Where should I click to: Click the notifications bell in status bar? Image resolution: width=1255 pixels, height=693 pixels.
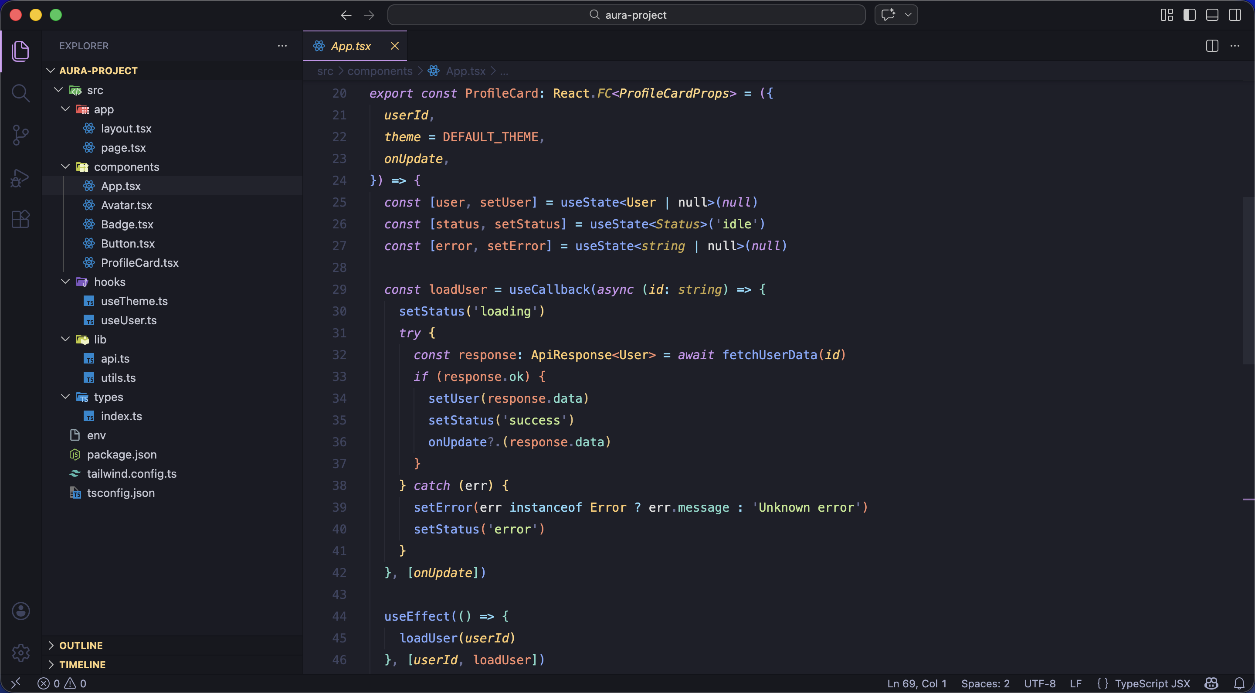click(1239, 683)
